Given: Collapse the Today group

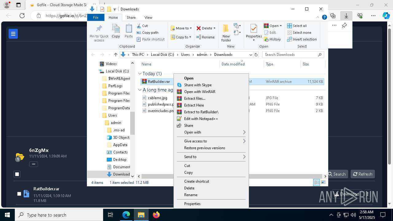Looking at the screenshot, I should [x=140, y=74].
